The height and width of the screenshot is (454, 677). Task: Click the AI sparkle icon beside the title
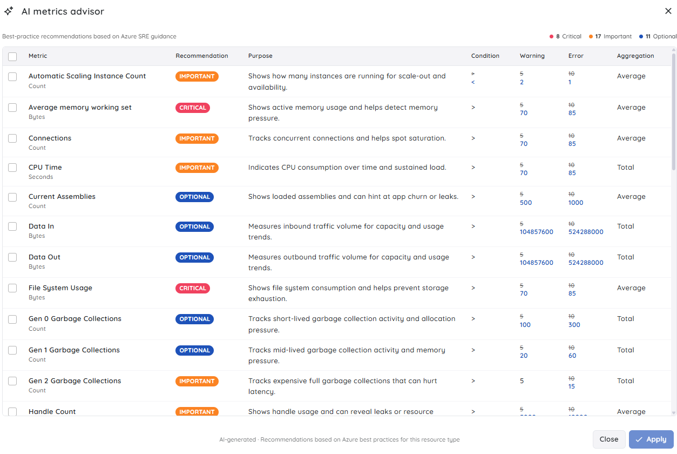point(9,11)
